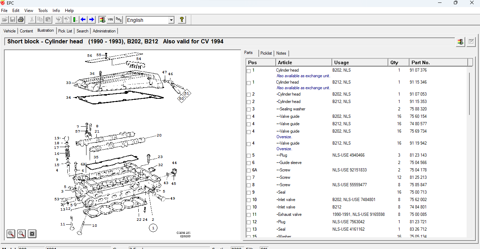Viewport: 480px width, 249px height.
Task: Select part number 91 19 942
Action: (x=418, y=143)
